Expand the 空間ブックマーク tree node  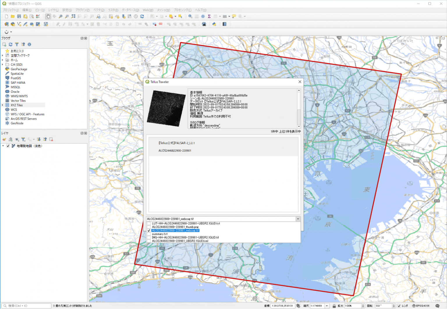(x=3, y=56)
